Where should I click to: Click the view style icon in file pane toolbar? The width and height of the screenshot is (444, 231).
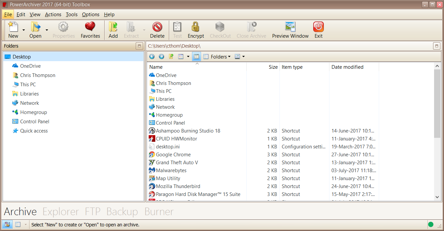[x=181, y=57]
